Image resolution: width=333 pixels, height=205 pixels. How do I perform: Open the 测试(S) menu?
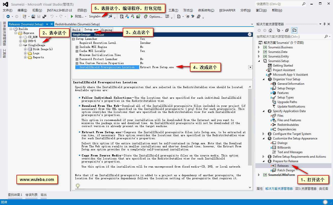[x=188, y=10]
